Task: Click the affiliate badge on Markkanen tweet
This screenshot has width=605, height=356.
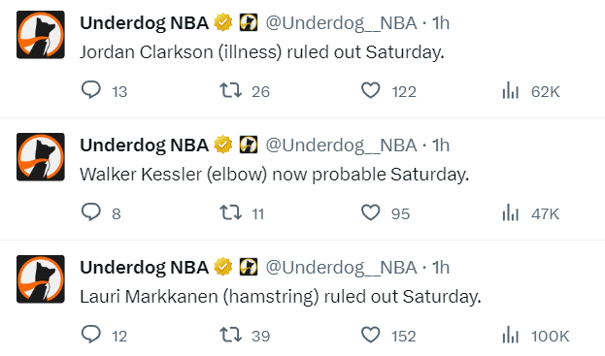Action: pyautogui.click(x=249, y=267)
